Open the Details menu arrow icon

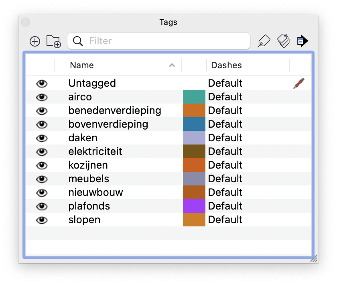pos(302,41)
